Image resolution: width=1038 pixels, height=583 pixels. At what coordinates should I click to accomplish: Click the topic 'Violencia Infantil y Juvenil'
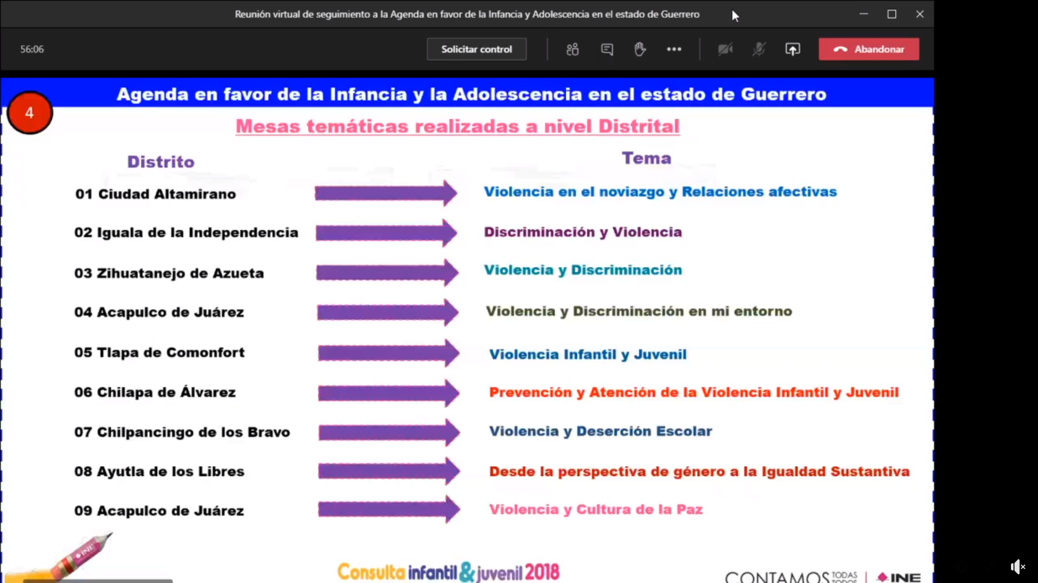tap(588, 355)
